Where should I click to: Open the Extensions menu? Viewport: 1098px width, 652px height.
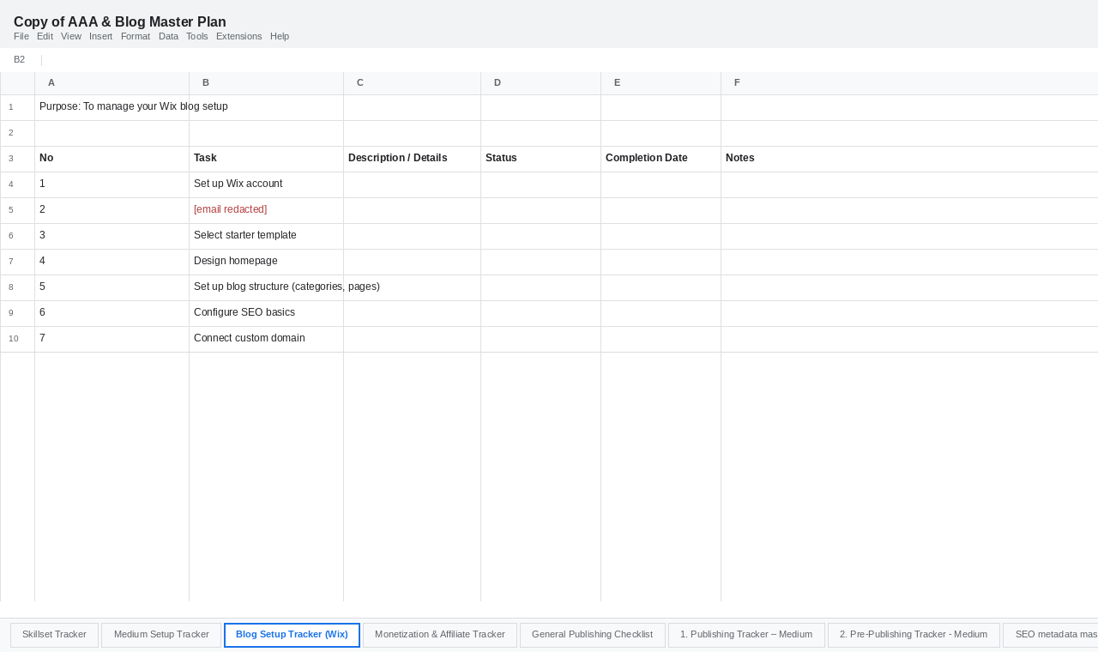click(x=239, y=36)
